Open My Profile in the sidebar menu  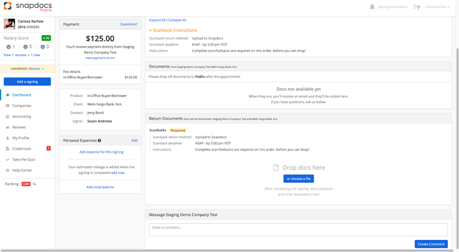[x=21, y=138]
